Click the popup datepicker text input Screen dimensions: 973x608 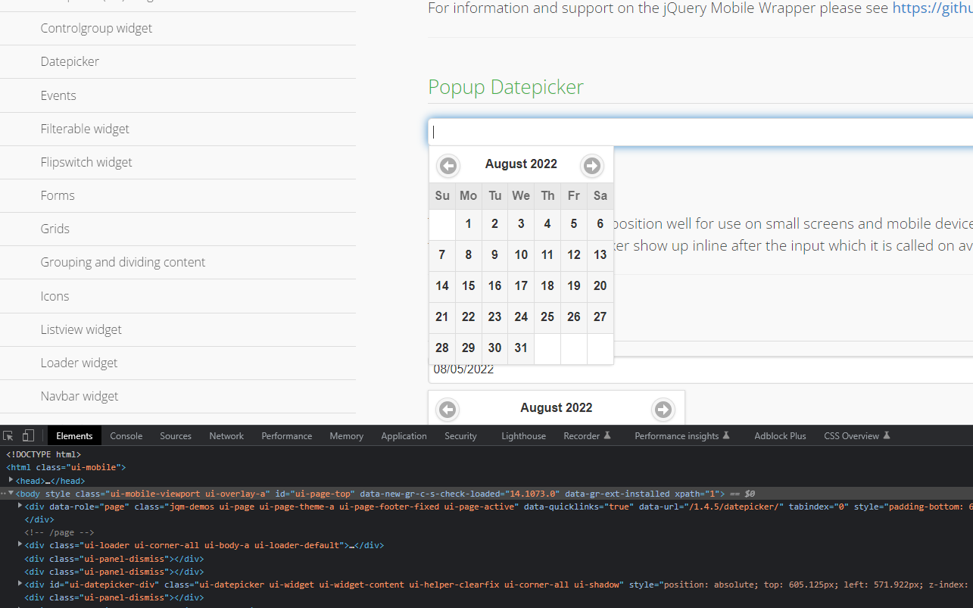point(700,132)
